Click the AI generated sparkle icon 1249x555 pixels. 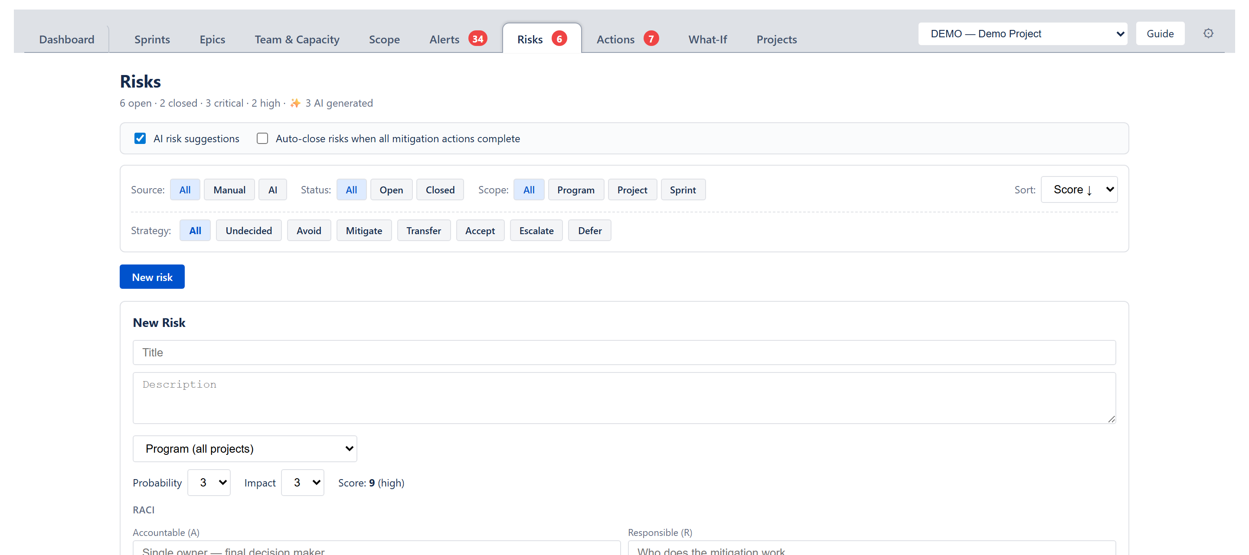click(x=295, y=103)
